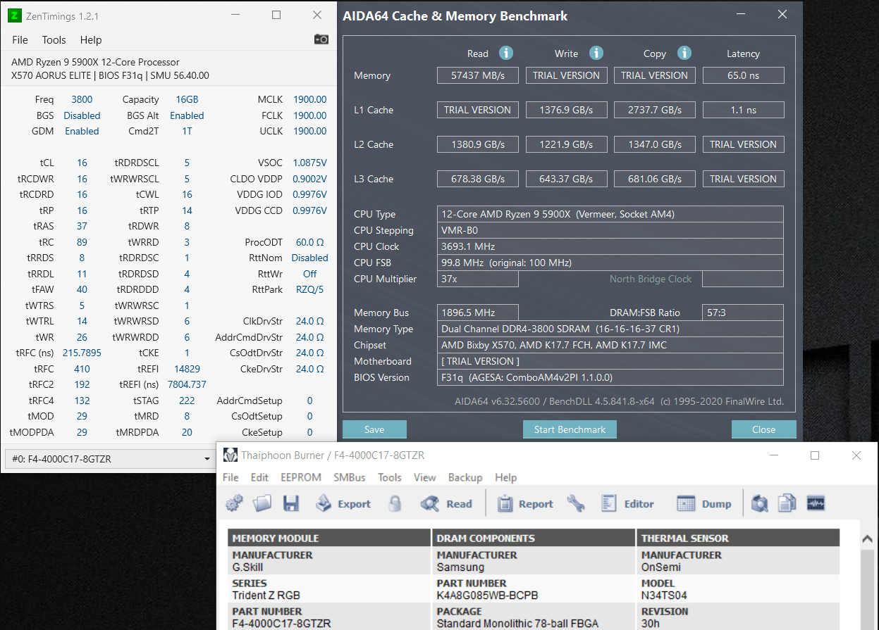Viewport: 879px width, 630px height.
Task: Click the L3 Cache Copy 681.06 GB/s field
Action: [655, 179]
